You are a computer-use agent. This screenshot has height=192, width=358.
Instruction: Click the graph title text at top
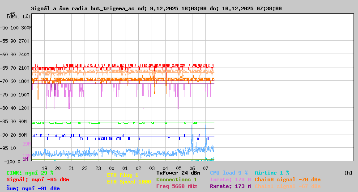[156, 8]
